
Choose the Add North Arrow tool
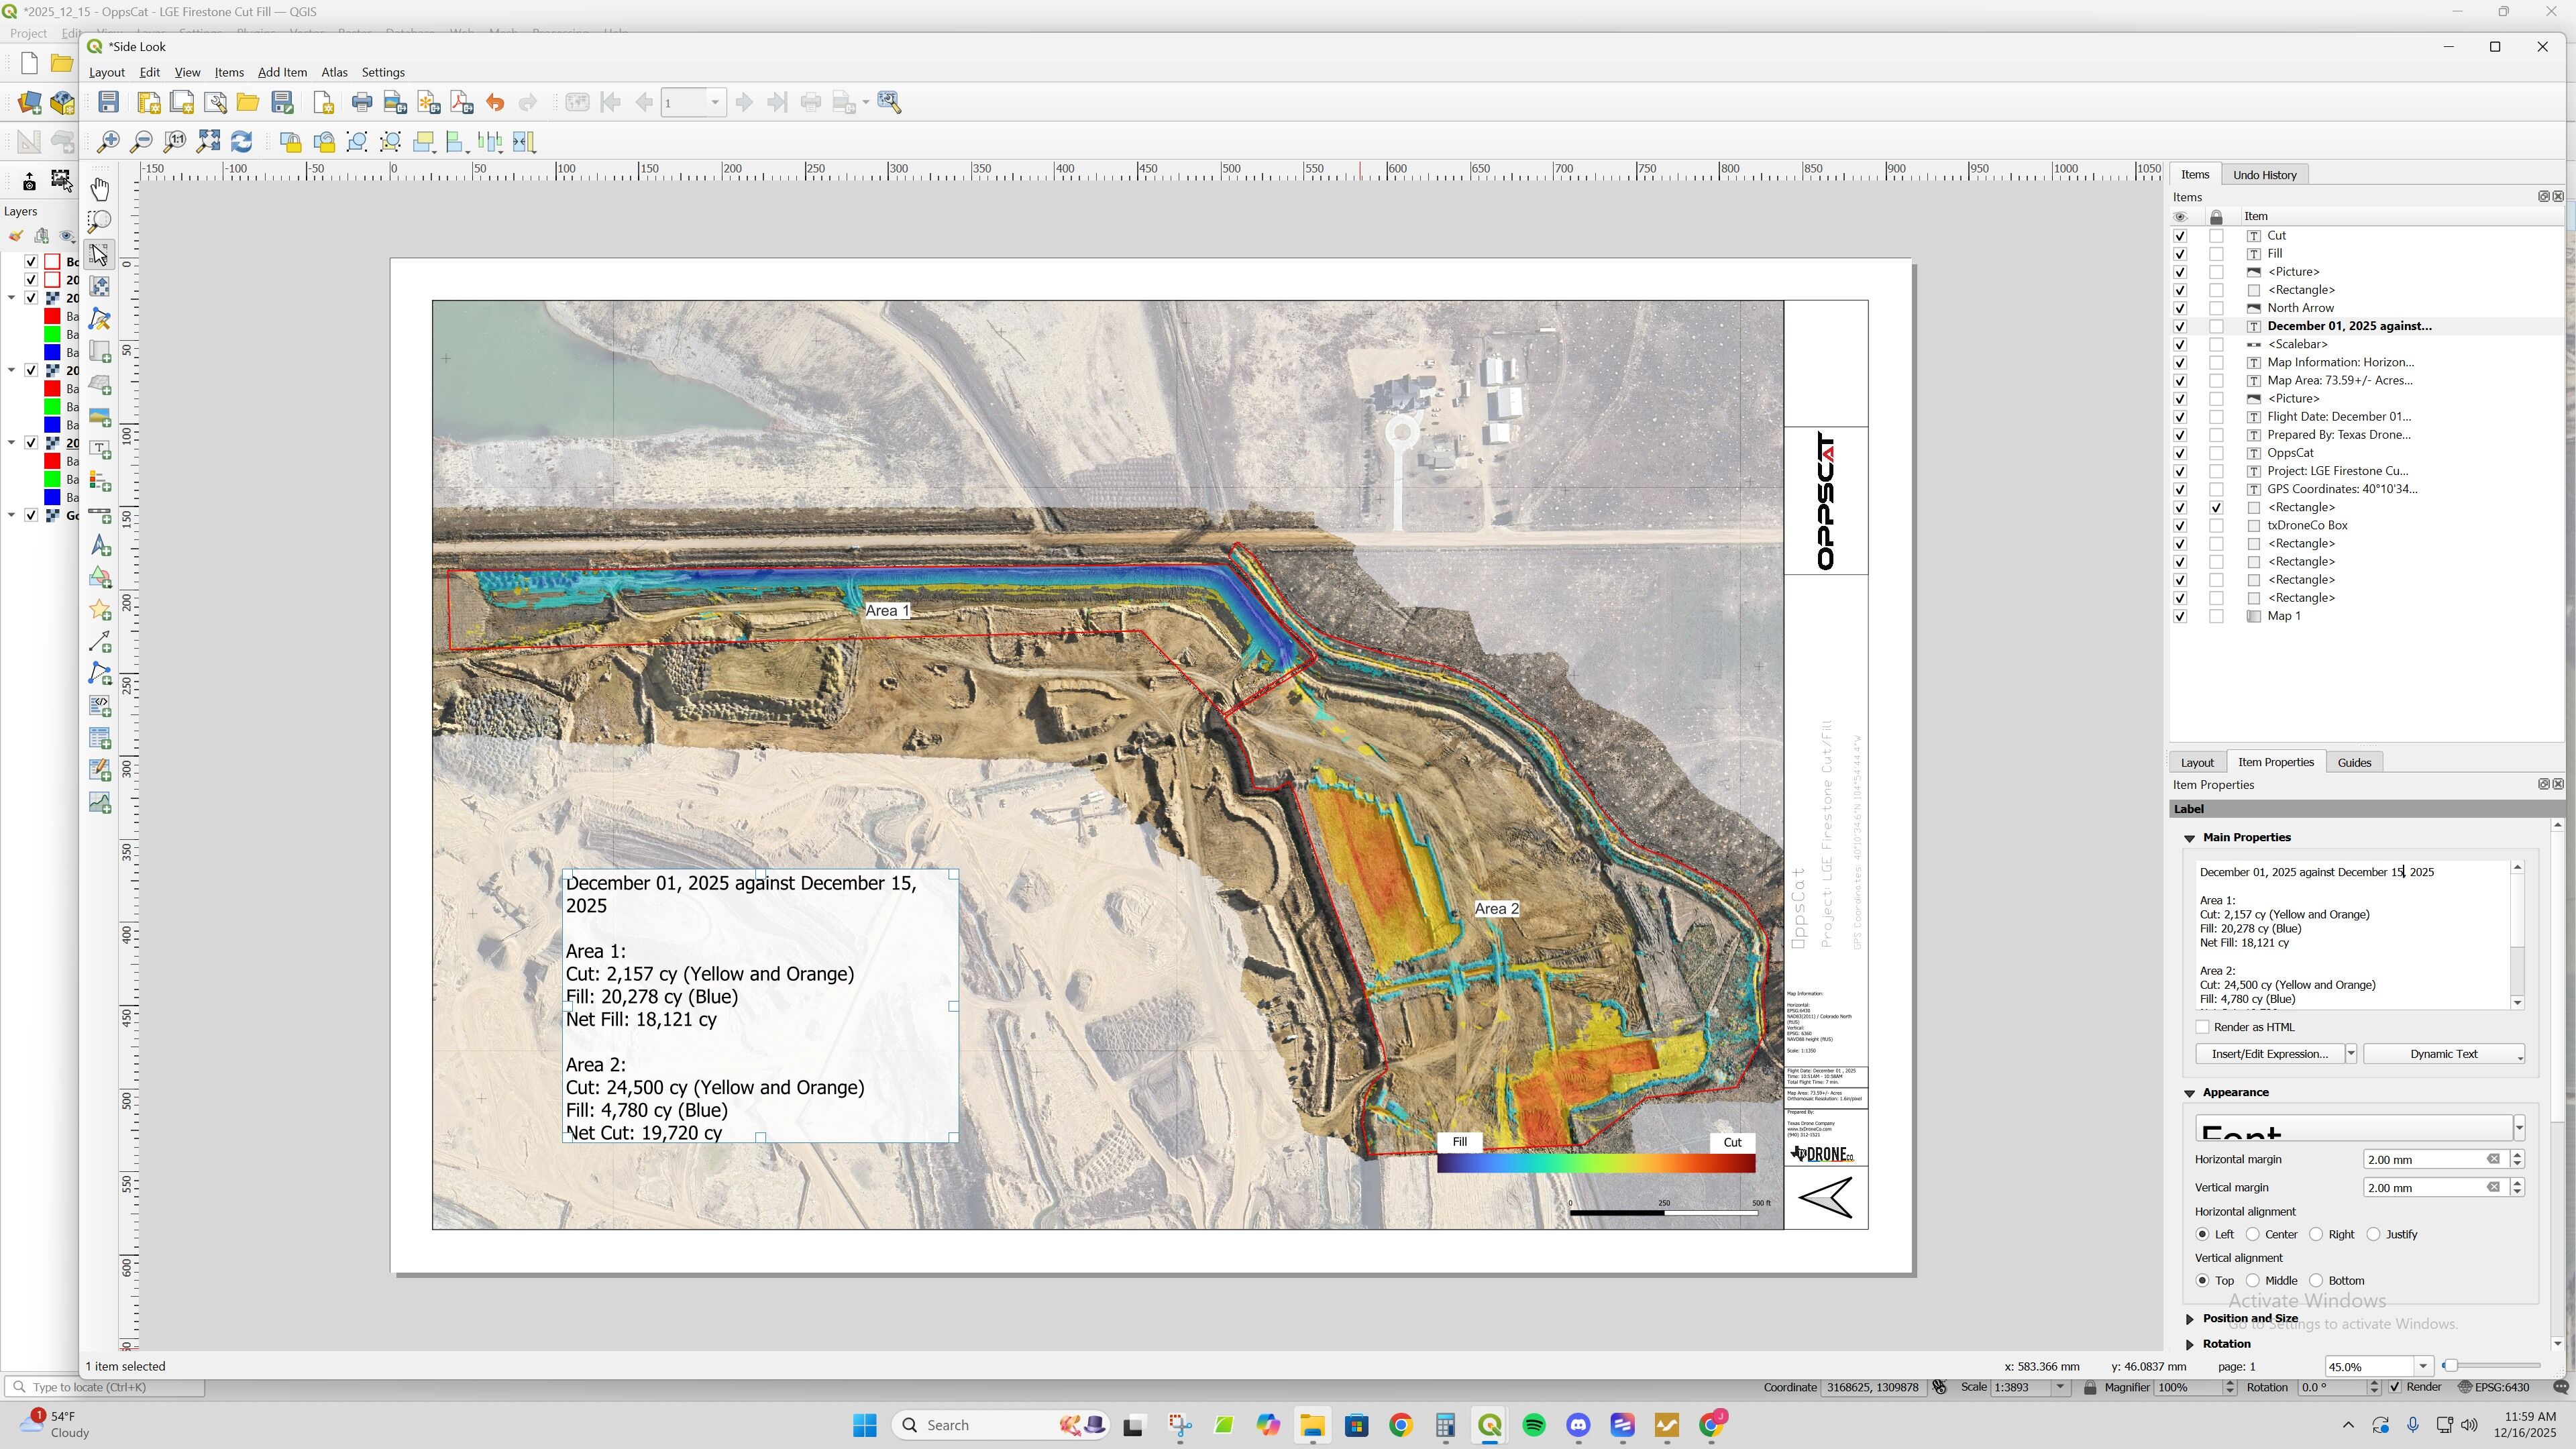tap(100, 546)
